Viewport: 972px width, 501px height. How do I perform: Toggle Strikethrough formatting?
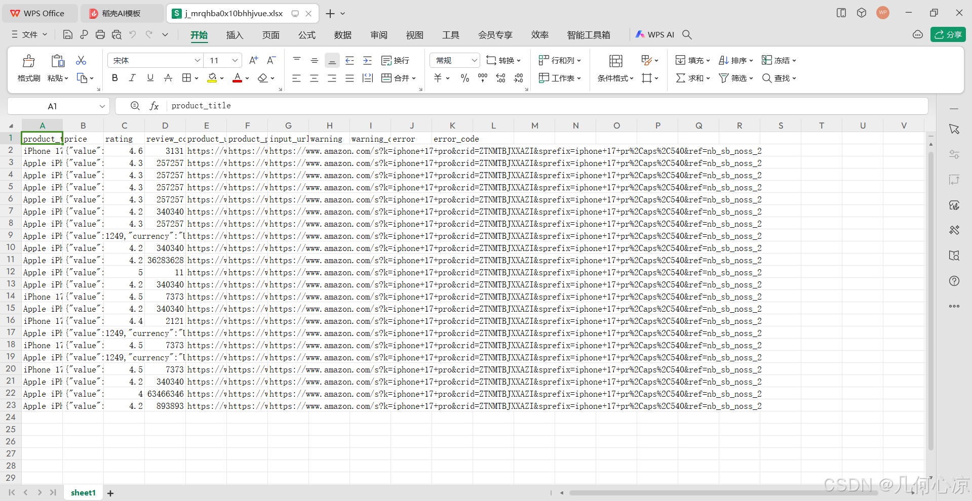click(x=168, y=78)
